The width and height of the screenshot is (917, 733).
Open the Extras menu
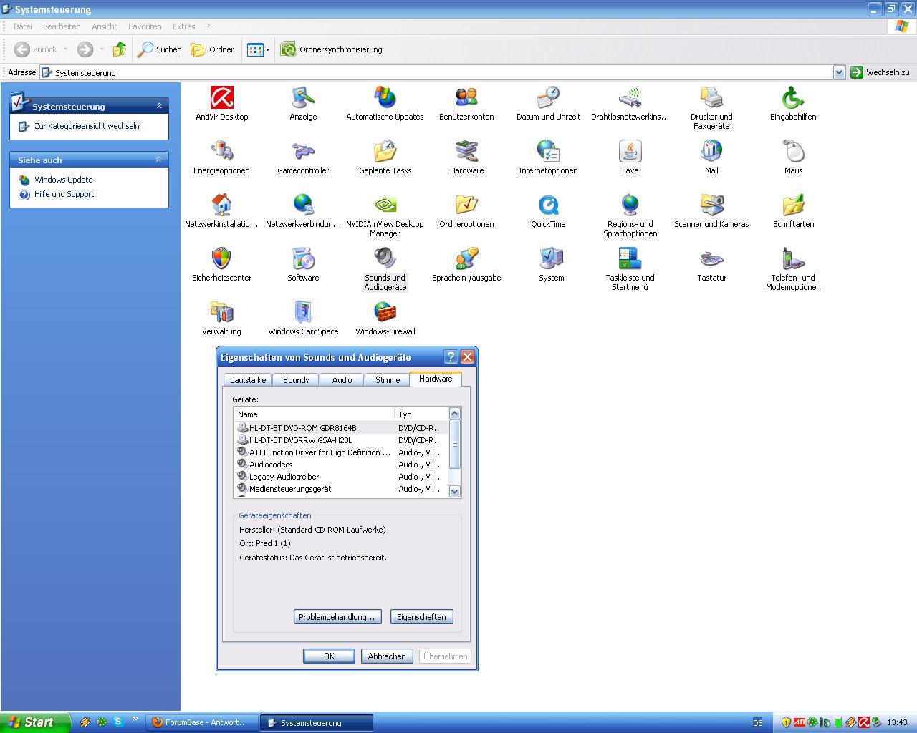(184, 26)
